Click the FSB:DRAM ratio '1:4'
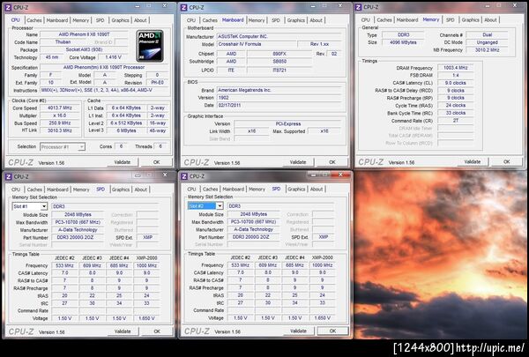Viewport: 529px width, 357px height. coord(455,75)
